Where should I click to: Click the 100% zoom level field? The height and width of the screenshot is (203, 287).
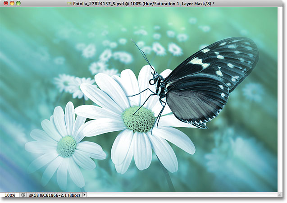[10, 195]
